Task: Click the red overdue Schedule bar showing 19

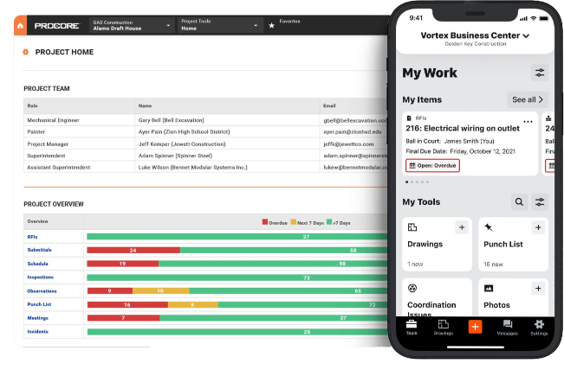Action: pyautogui.click(x=123, y=264)
